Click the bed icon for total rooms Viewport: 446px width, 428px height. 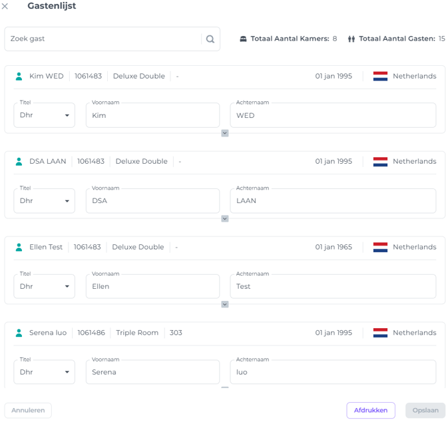click(x=244, y=39)
